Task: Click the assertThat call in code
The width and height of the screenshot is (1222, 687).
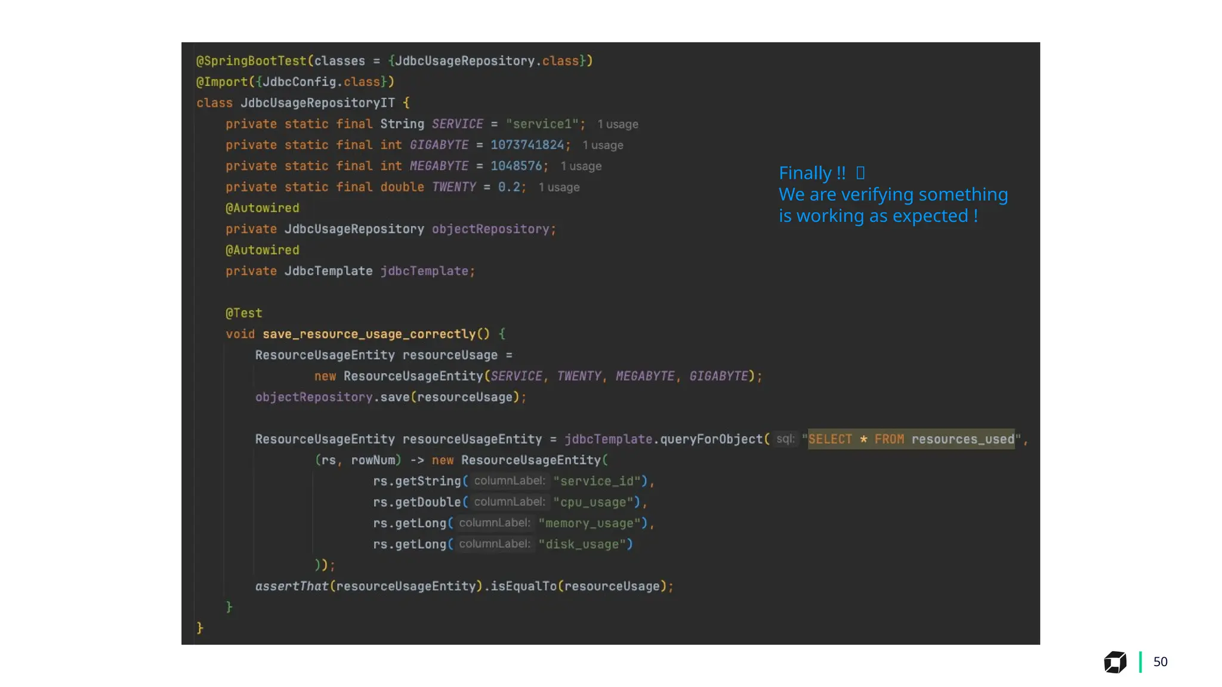Action: pyautogui.click(x=292, y=586)
